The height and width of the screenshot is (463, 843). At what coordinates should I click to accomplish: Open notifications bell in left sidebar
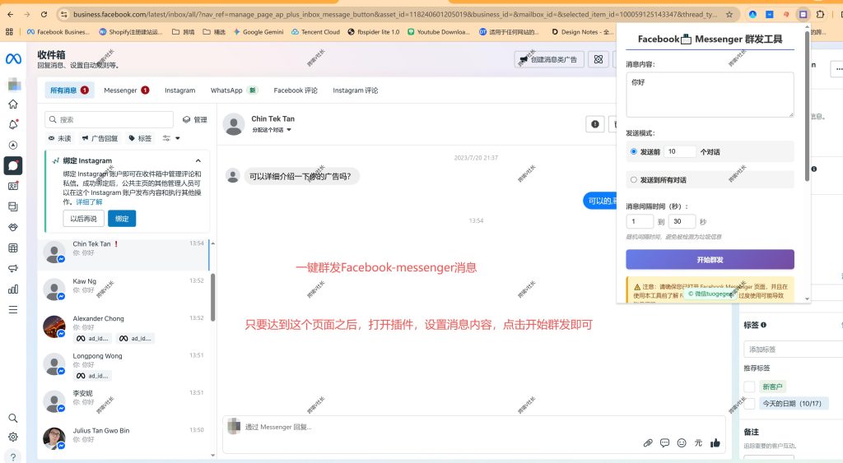click(x=13, y=125)
